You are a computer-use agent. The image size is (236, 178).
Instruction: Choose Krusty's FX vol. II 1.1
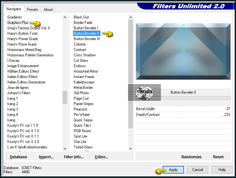tap(23, 136)
